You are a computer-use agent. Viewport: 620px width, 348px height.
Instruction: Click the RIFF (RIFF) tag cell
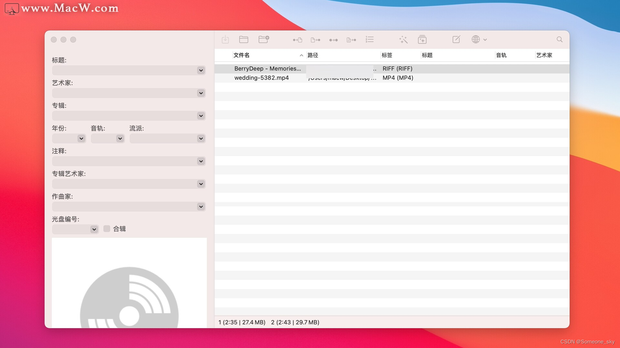pos(398,69)
